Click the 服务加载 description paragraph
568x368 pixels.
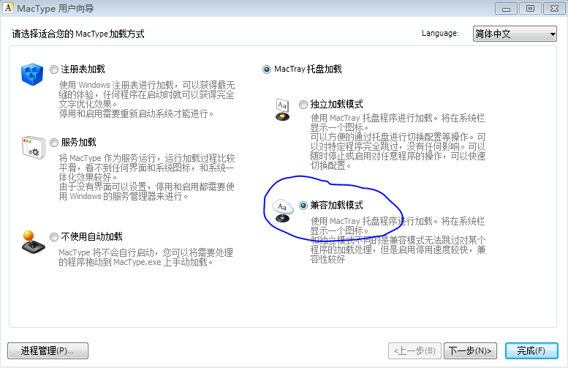tap(147, 177)
